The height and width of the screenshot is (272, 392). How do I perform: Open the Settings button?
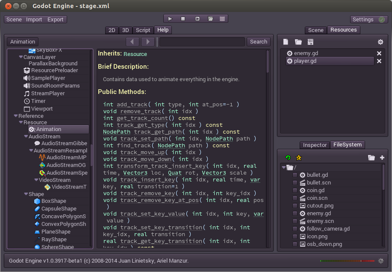tap(363, 20)
